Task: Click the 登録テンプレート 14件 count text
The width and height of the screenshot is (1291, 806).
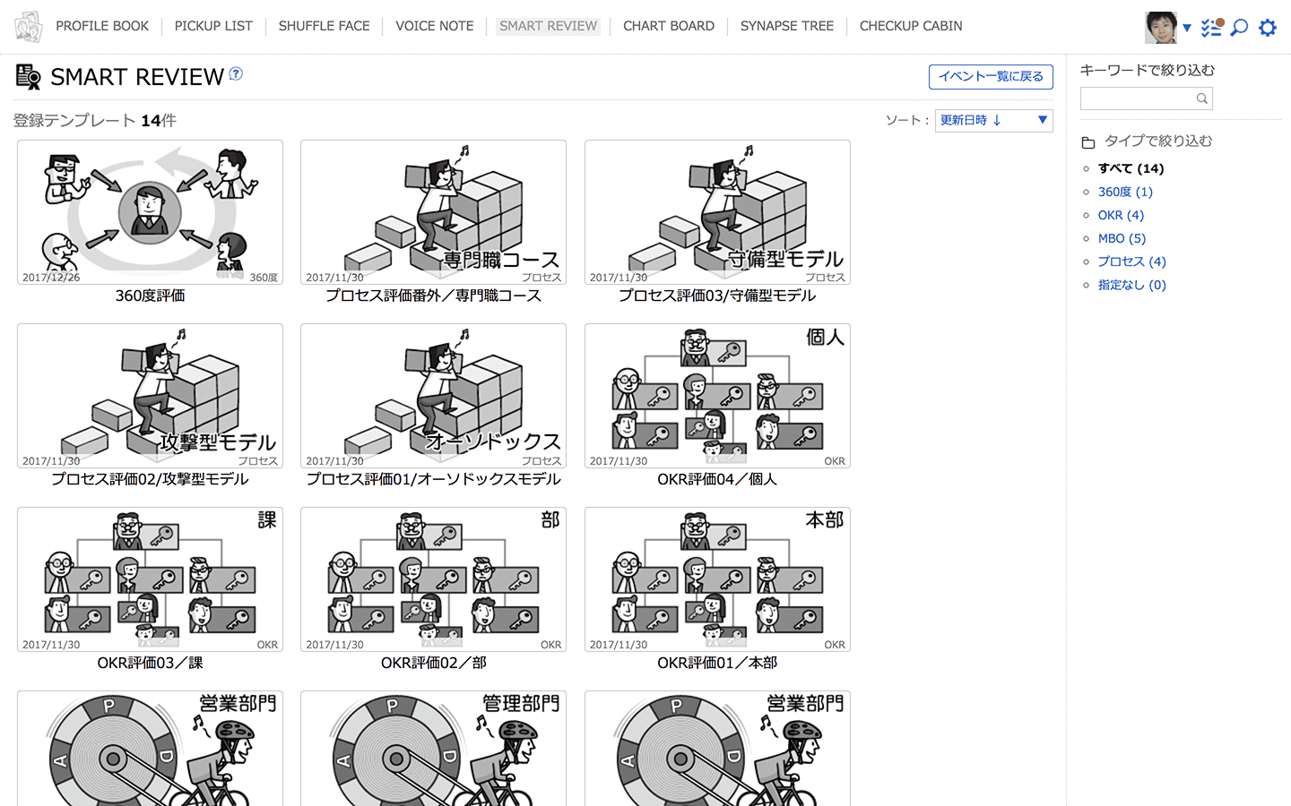Action: 95,120
